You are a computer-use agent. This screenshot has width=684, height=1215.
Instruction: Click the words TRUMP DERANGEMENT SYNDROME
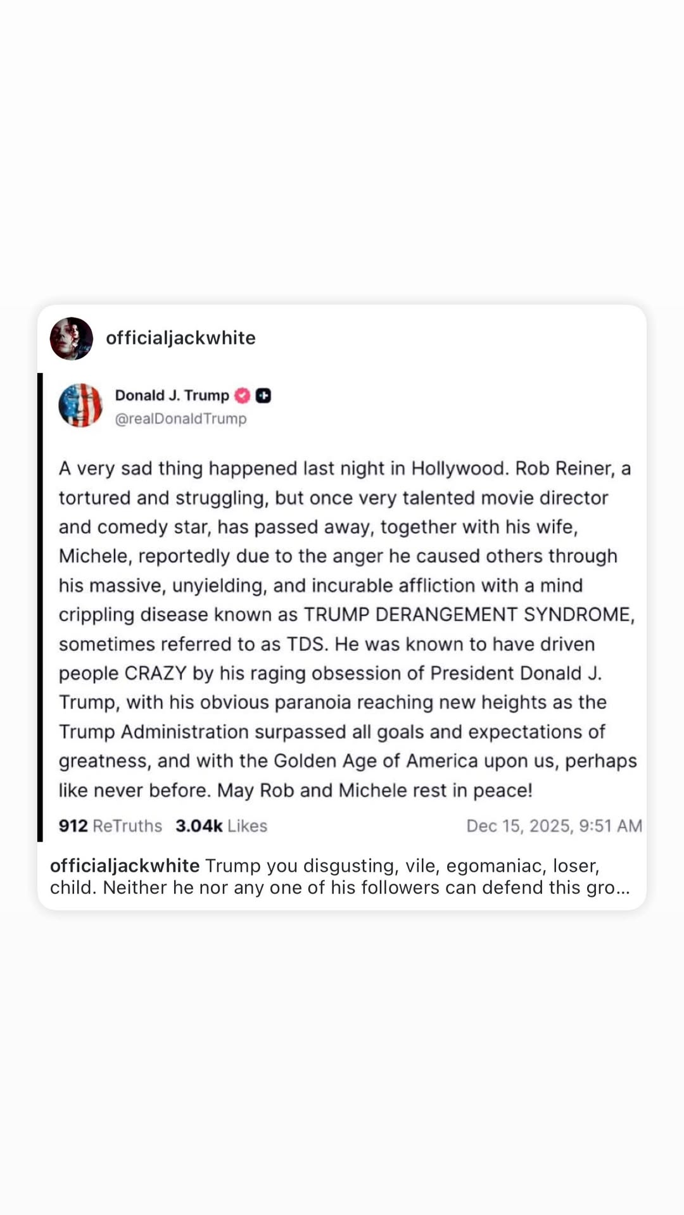pyautogui.click(x=467, y=615)
